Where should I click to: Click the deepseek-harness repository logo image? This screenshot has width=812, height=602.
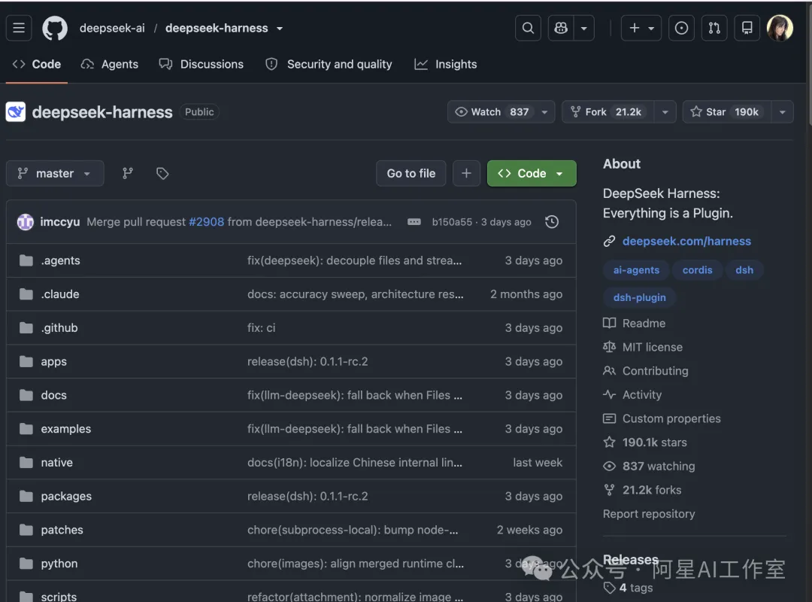click(16, 112)
